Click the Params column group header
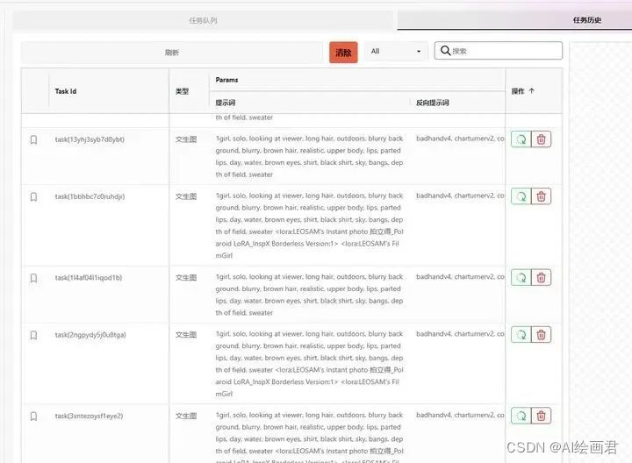632x463 pixels. [x=227, y=80]
